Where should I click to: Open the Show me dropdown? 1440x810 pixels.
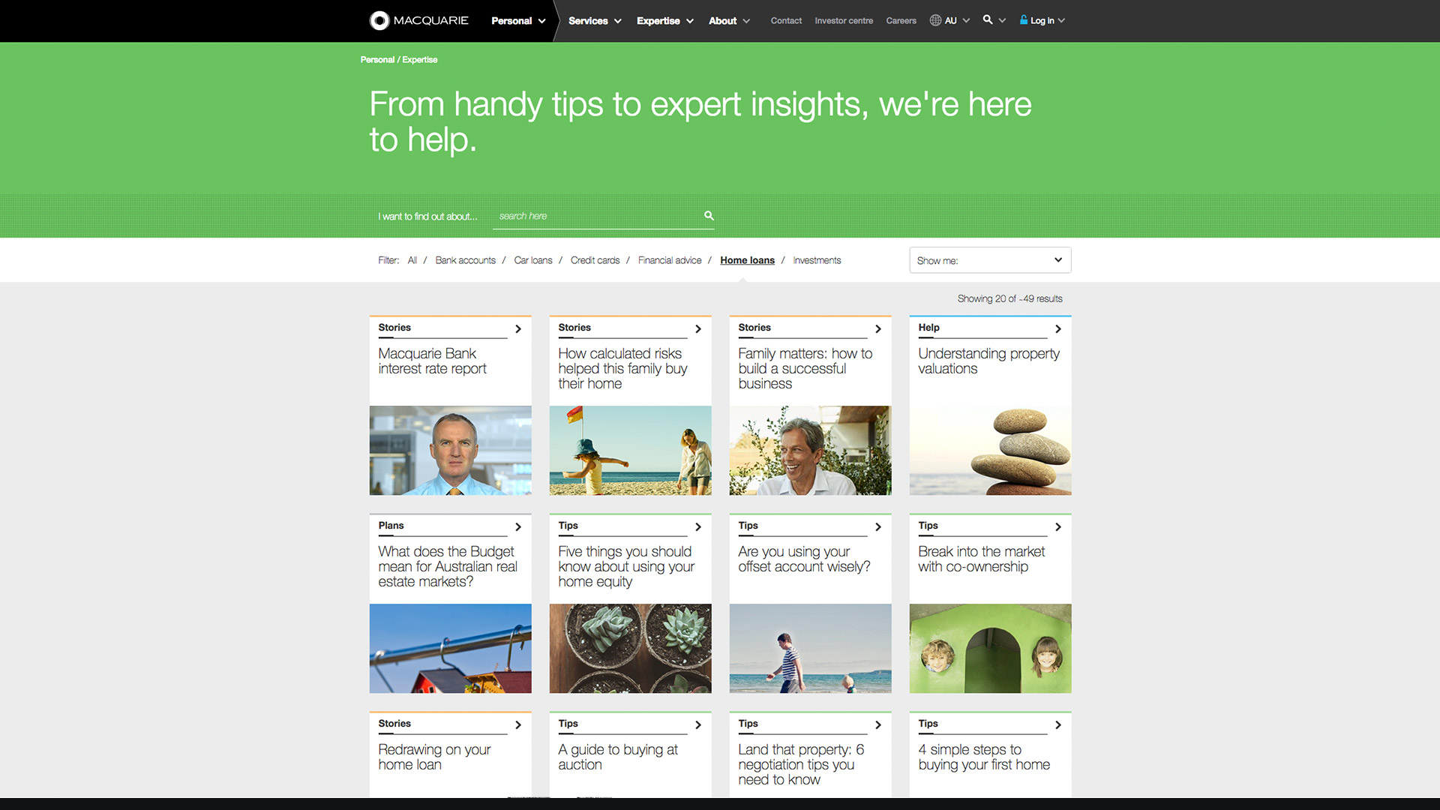990,260
